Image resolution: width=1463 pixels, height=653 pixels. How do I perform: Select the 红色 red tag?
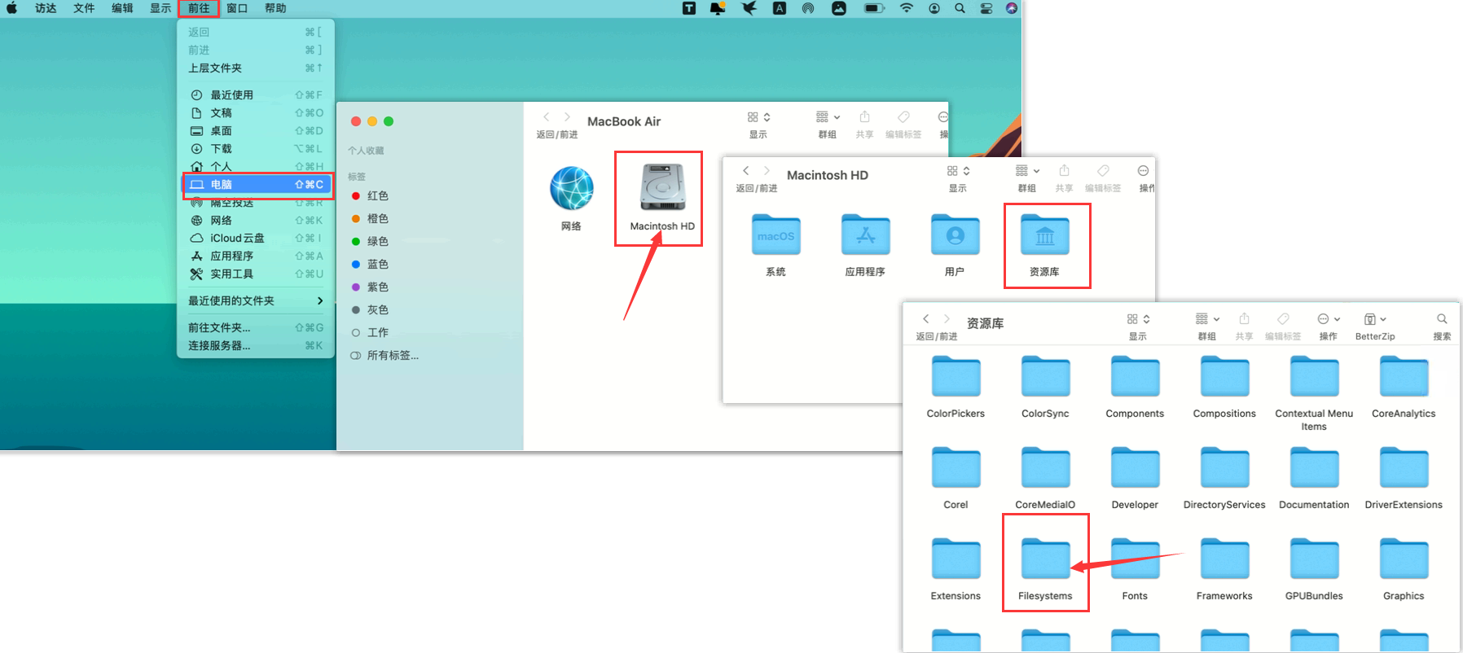377,196
